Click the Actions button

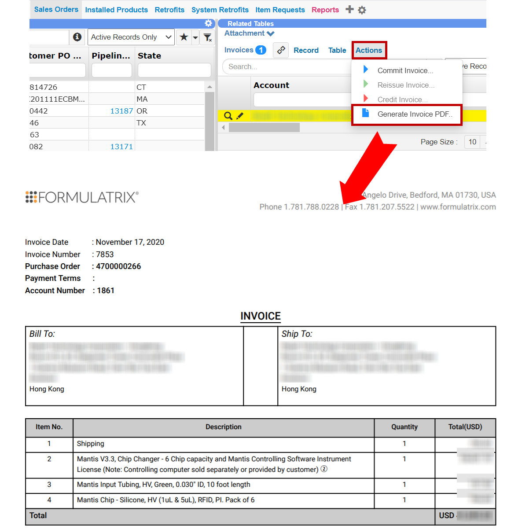[368, 50]
